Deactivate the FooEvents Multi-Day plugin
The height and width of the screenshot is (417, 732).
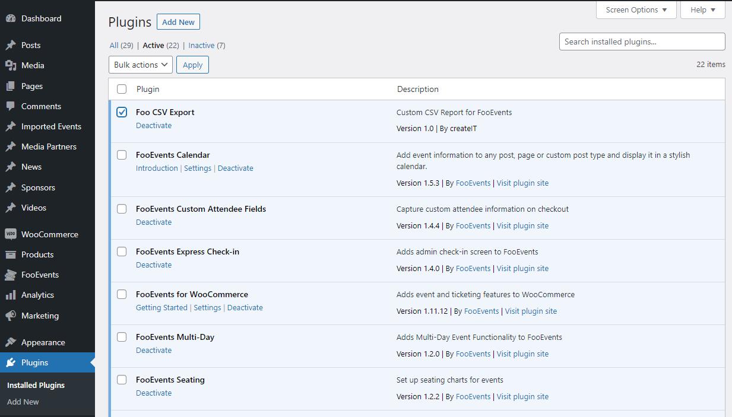point(154,350)
